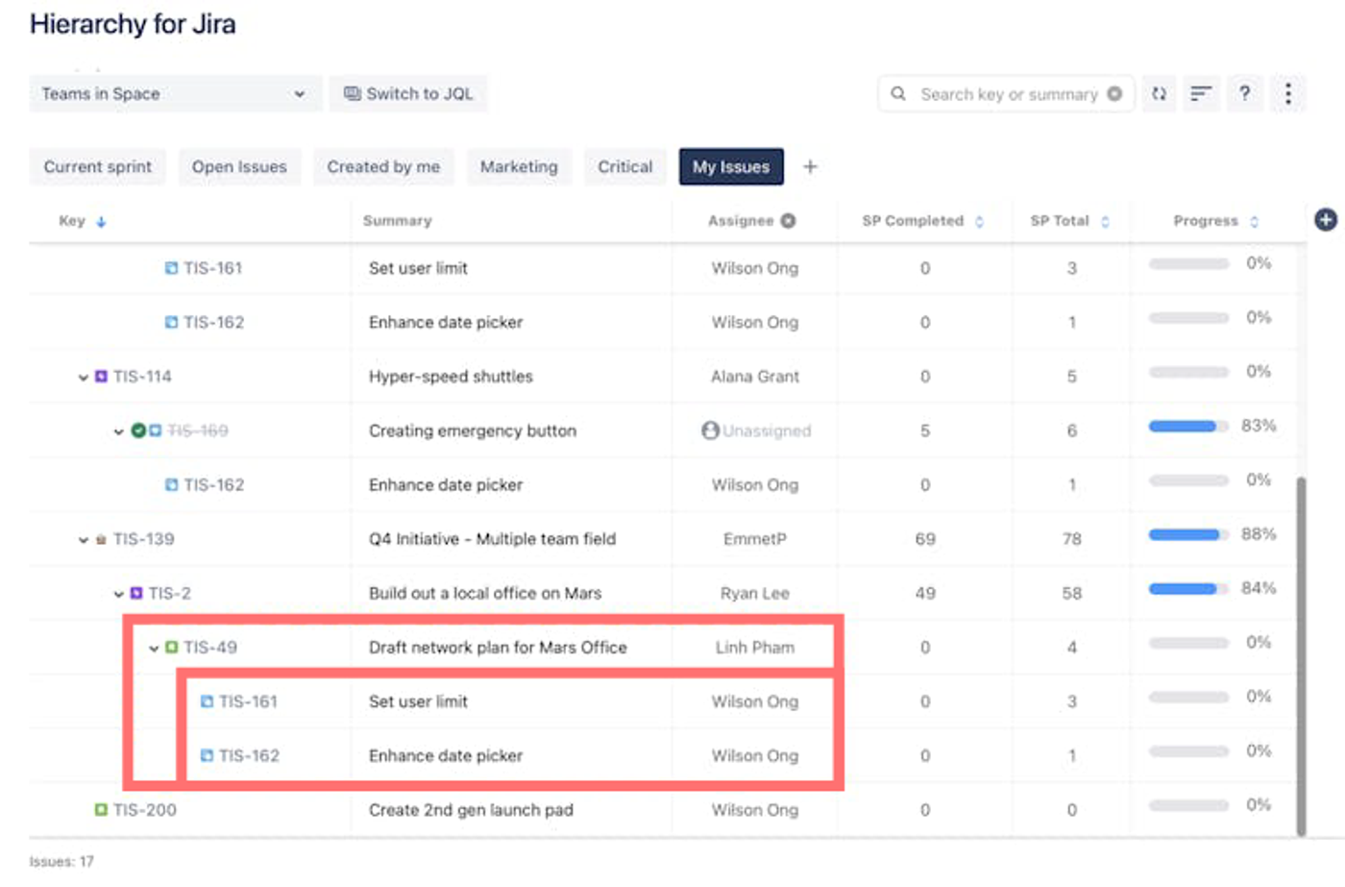Clear the search field with its x icon

[x=1114, y=93]
